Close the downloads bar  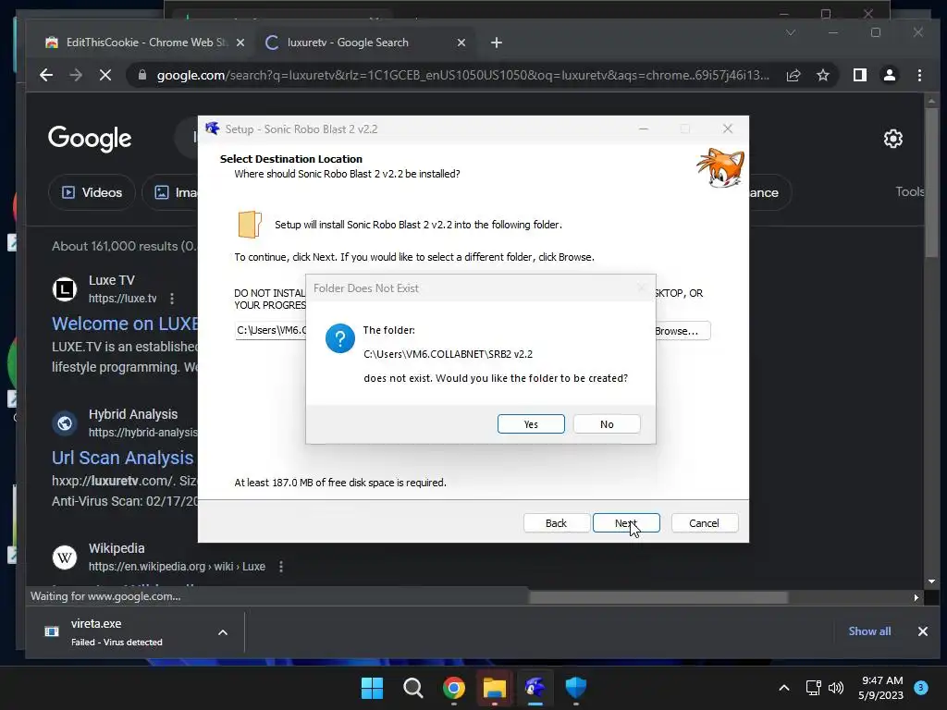(x=922, y=631)
